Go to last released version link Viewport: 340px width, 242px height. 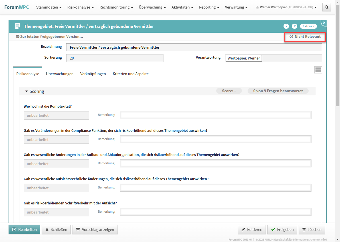click(49, 37)
